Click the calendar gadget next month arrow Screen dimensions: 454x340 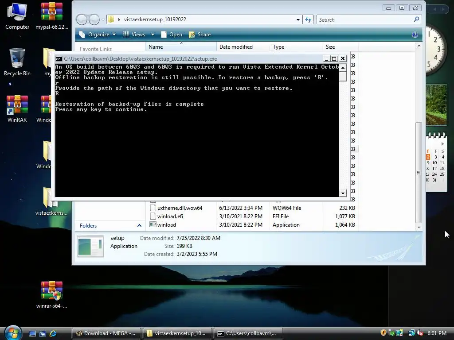click(443, 144)
